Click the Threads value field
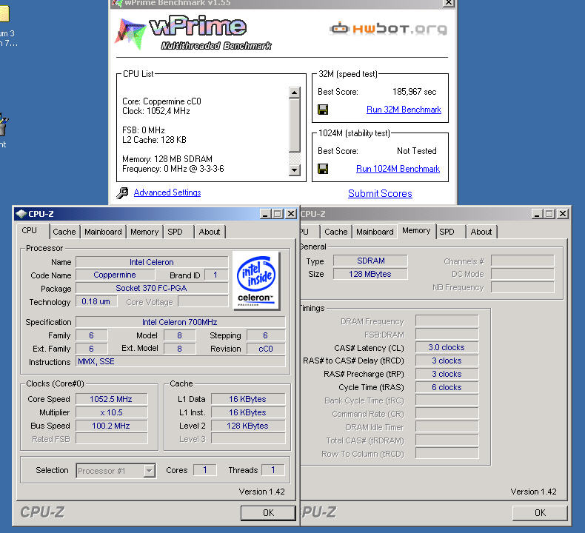The image size is (585, 533). 273,470
